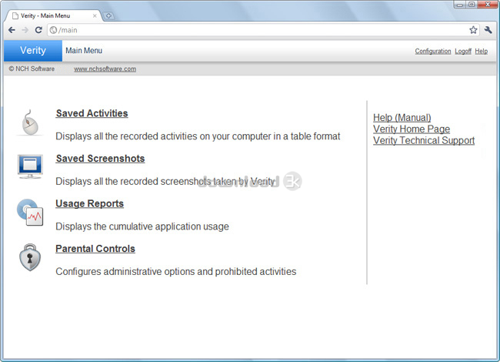Viewport: 500px width, 362px height.
Task: Open the Parental Controls link
Action: (x=95, y=249)
